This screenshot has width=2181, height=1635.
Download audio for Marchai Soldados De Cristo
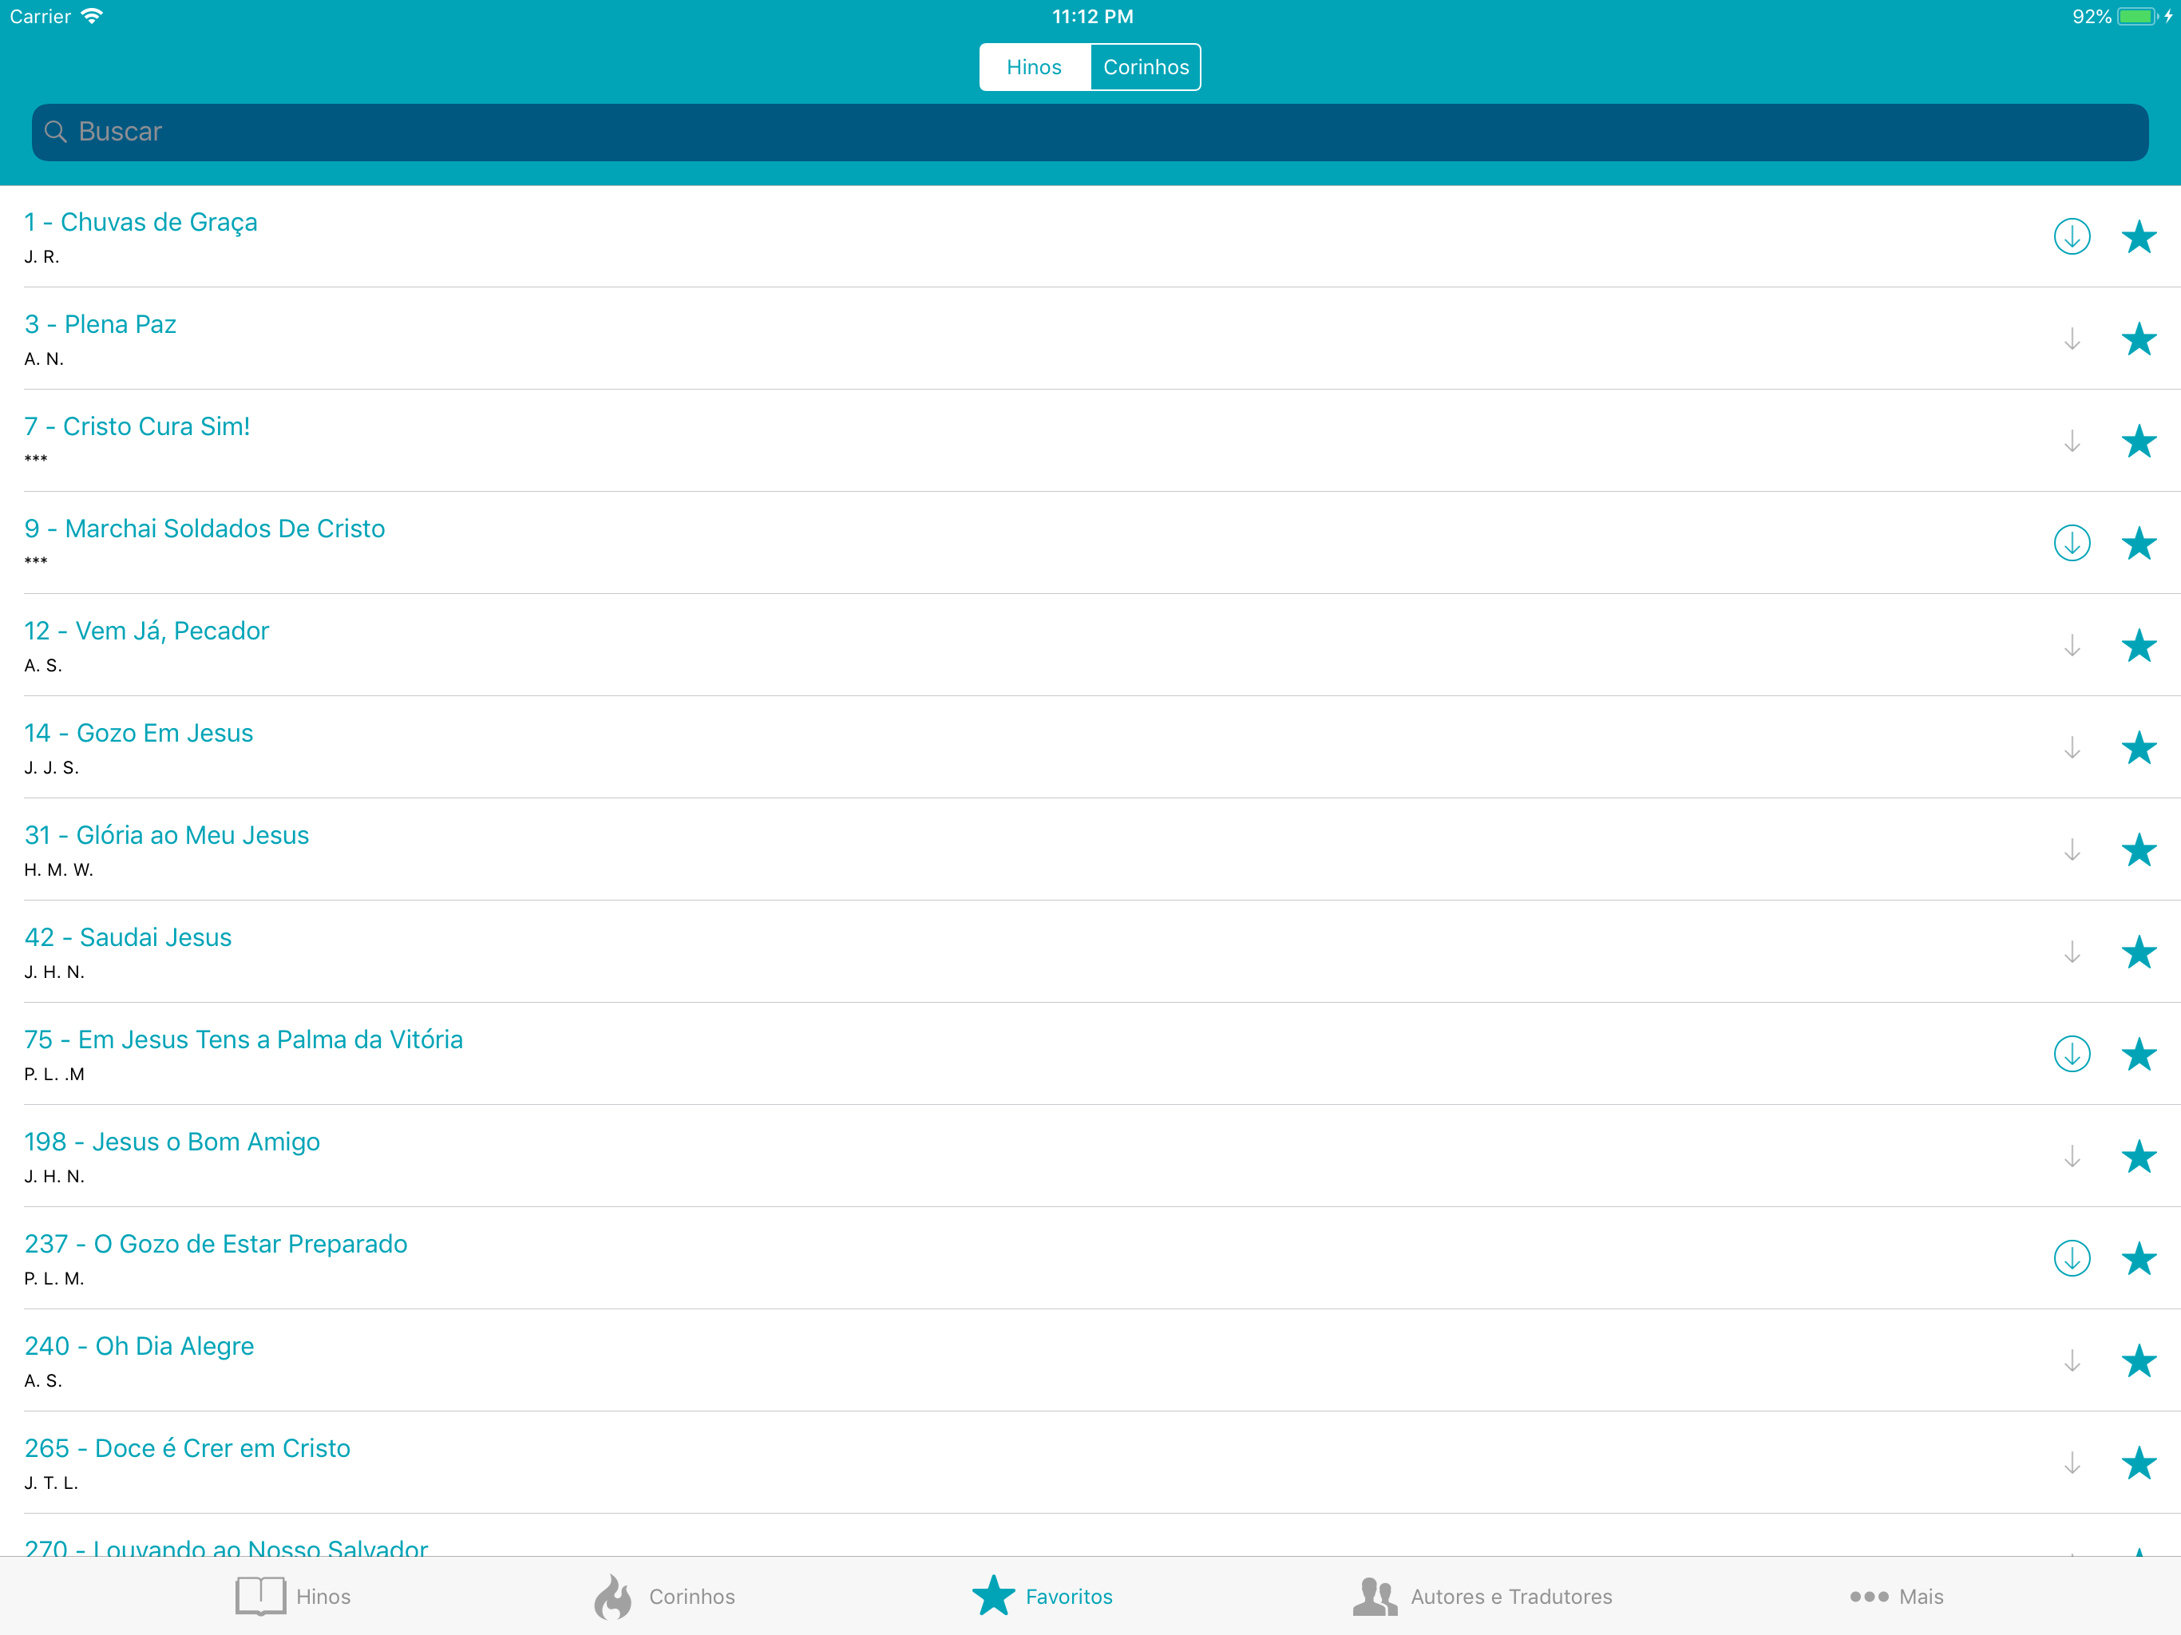pyautogui.click(x=2072, y=544)
